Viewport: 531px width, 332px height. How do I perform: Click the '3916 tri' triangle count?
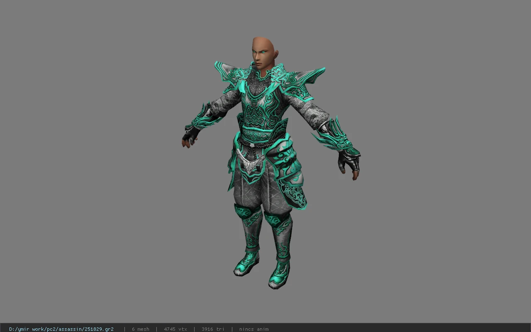coord(213,329)
